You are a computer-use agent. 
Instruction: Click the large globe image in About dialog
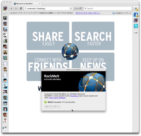tap(92, 82)
